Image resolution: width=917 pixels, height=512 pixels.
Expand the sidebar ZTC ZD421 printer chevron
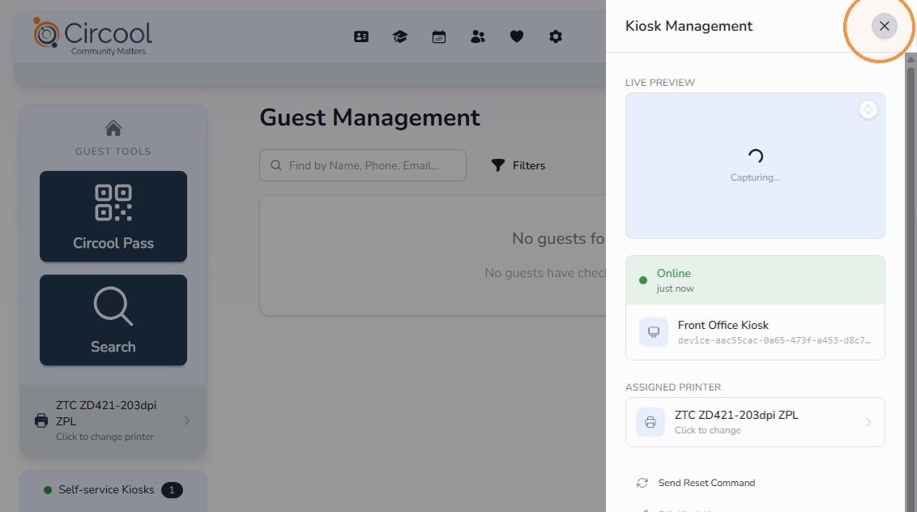pyautogui.click(x=186, y=420)
